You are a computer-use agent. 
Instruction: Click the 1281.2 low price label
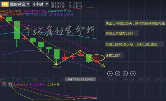[57, 67]
